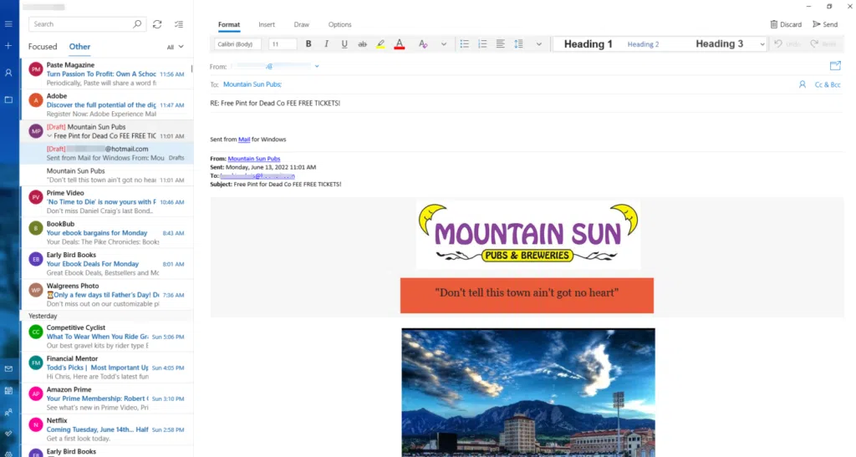
Task: Apply Heading 2 style
Action: coord(643,44)
